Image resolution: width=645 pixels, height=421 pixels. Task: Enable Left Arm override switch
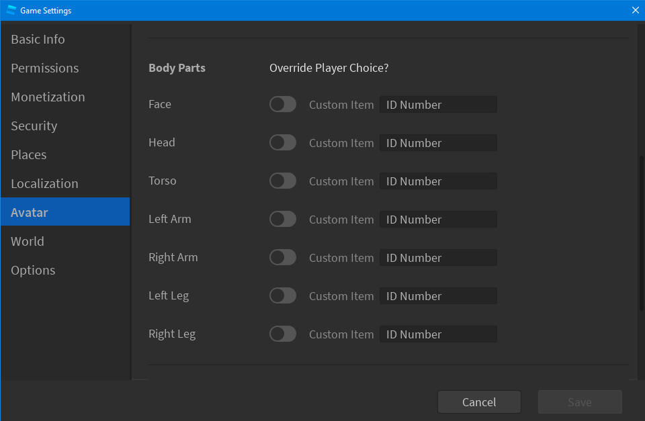tap(283, 219)
